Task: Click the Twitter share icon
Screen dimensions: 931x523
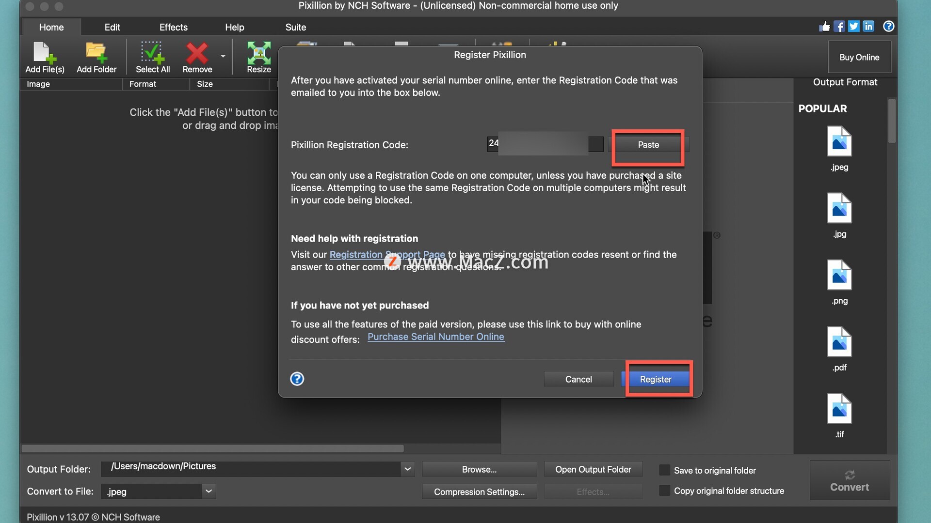Action: point(854,27)
